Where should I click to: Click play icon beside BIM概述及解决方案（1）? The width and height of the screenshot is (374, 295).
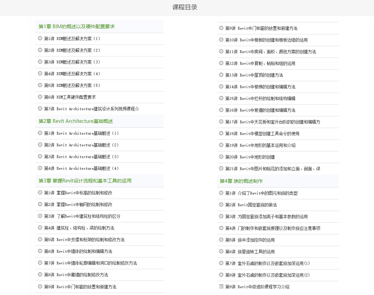40,38
